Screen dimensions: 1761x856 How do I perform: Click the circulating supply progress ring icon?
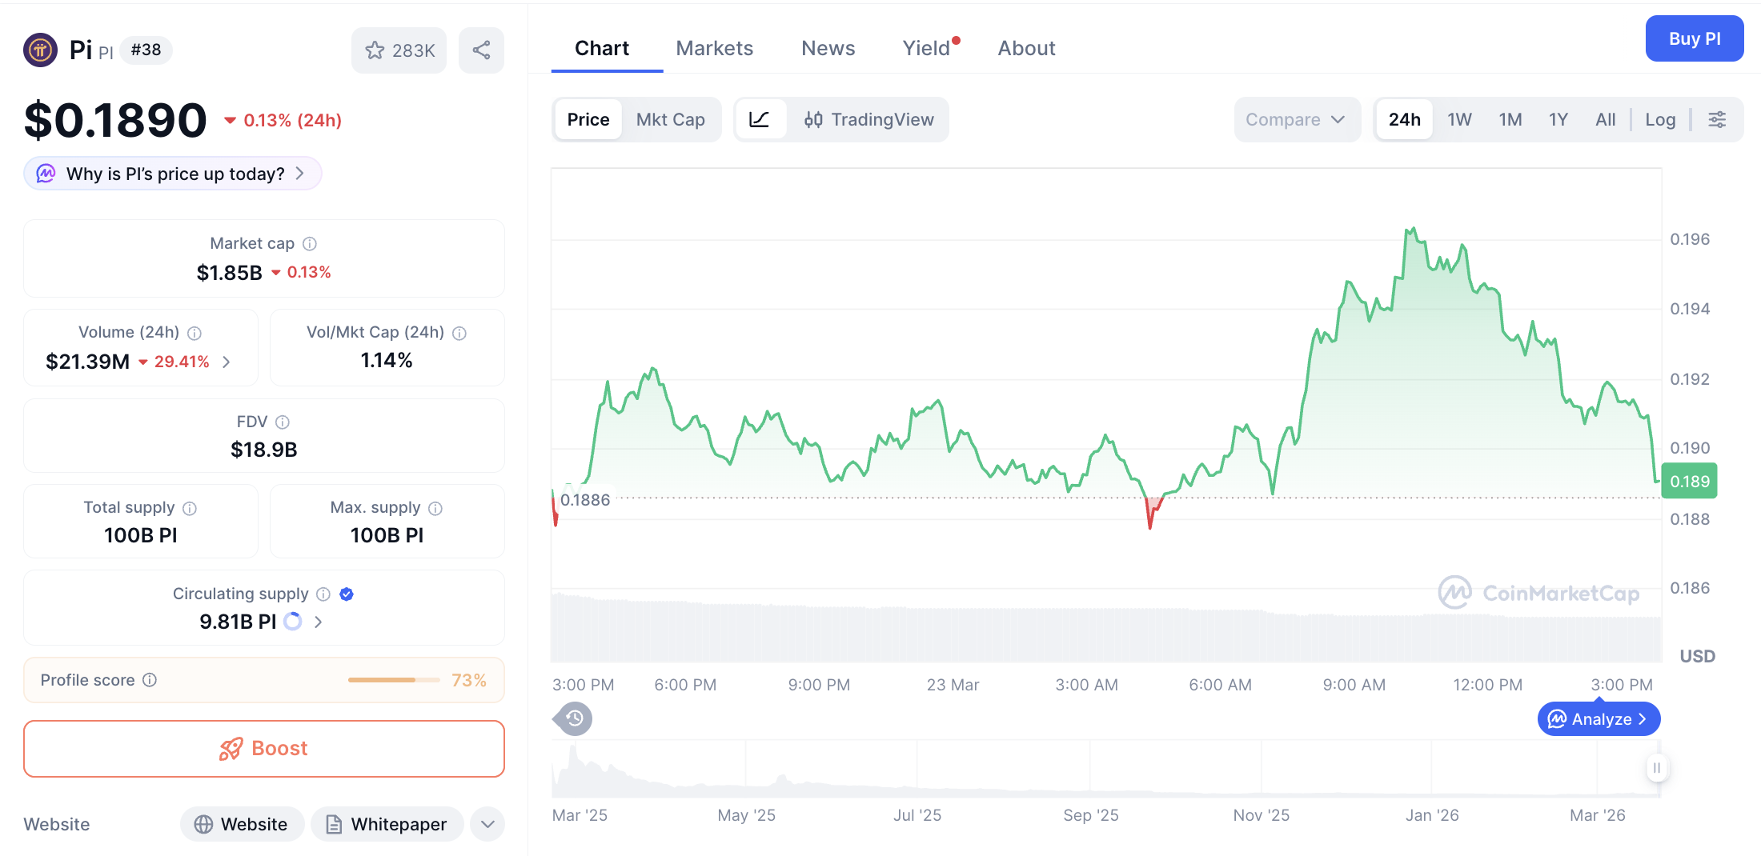tap(293, 622)
